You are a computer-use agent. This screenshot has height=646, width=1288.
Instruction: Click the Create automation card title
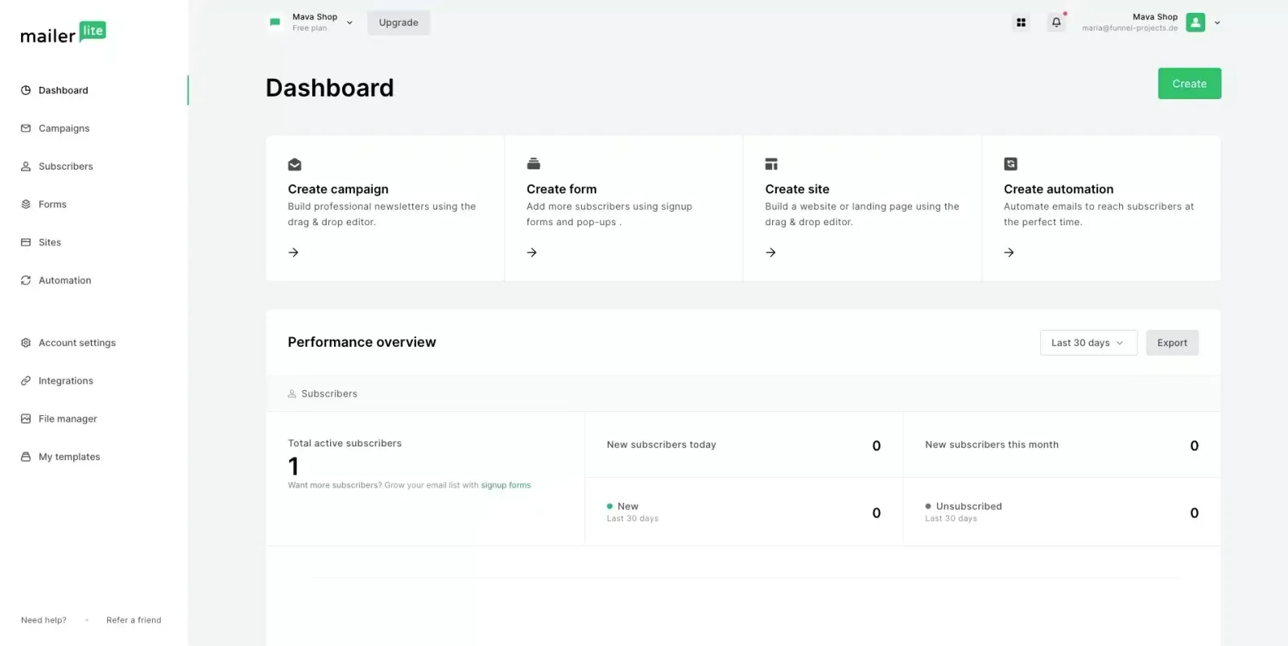pos(1059,189)
